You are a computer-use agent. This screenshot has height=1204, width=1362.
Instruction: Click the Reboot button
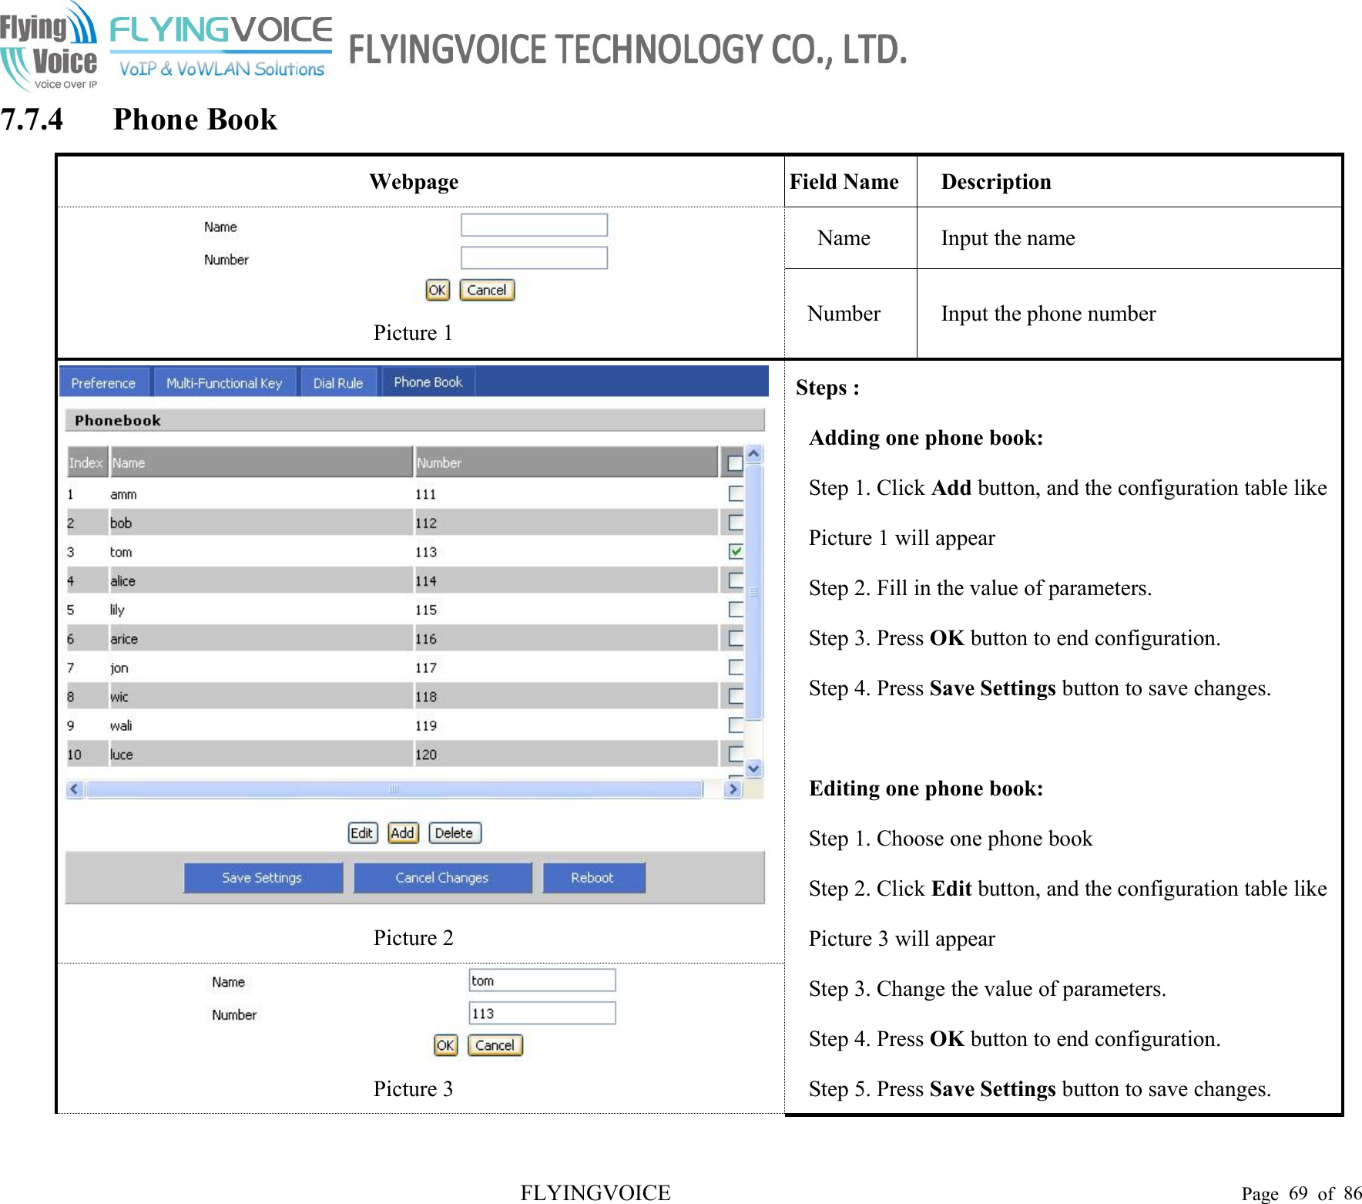click(x=593, y=878)
